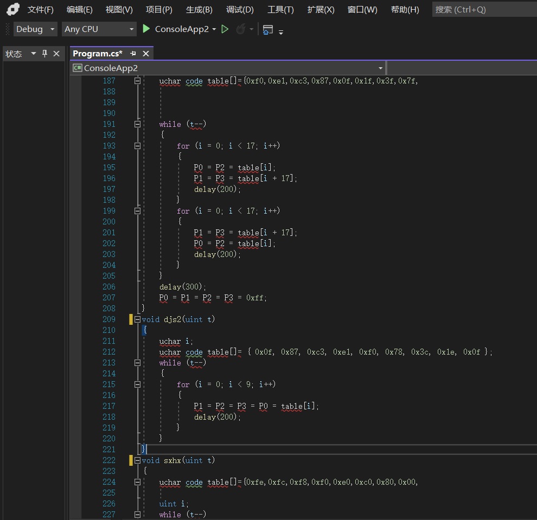Collapse the while loop at line 213

[x=137, y=363]
